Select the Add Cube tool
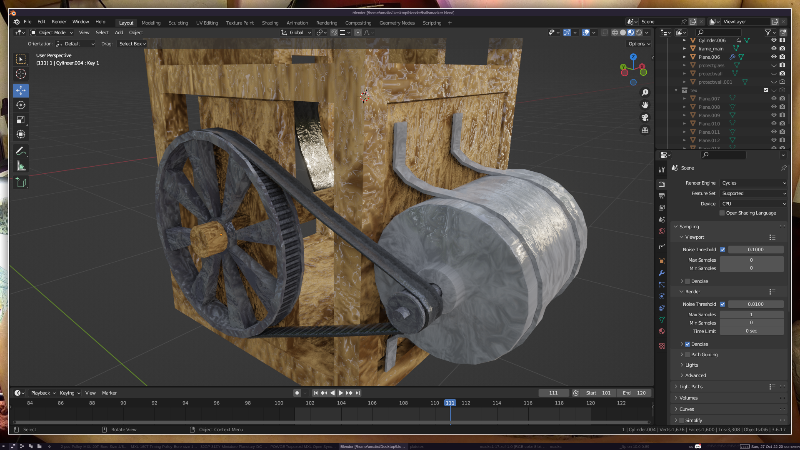This screenshot has height=450, width=800. tap(20, 182)
